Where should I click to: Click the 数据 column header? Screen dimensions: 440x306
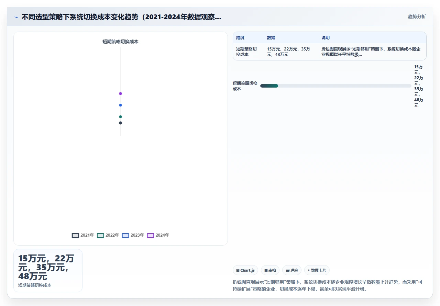[x=271, y=38]
